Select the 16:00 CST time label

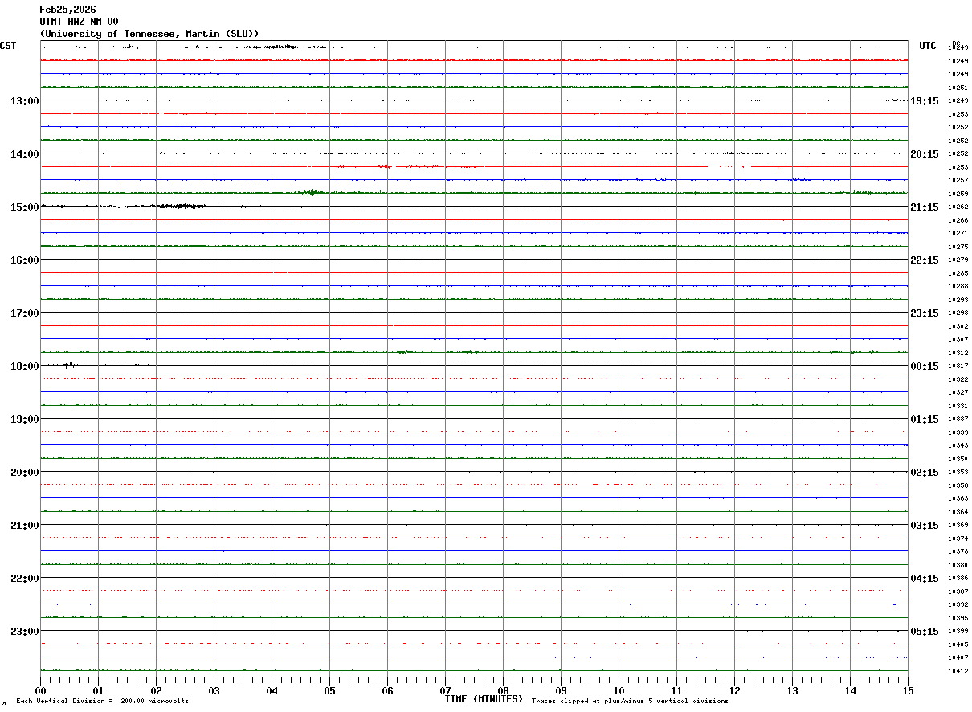tap(24, 260)
